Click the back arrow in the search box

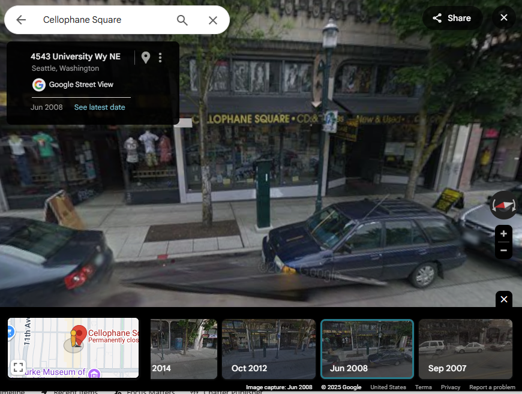coord(21,20)
